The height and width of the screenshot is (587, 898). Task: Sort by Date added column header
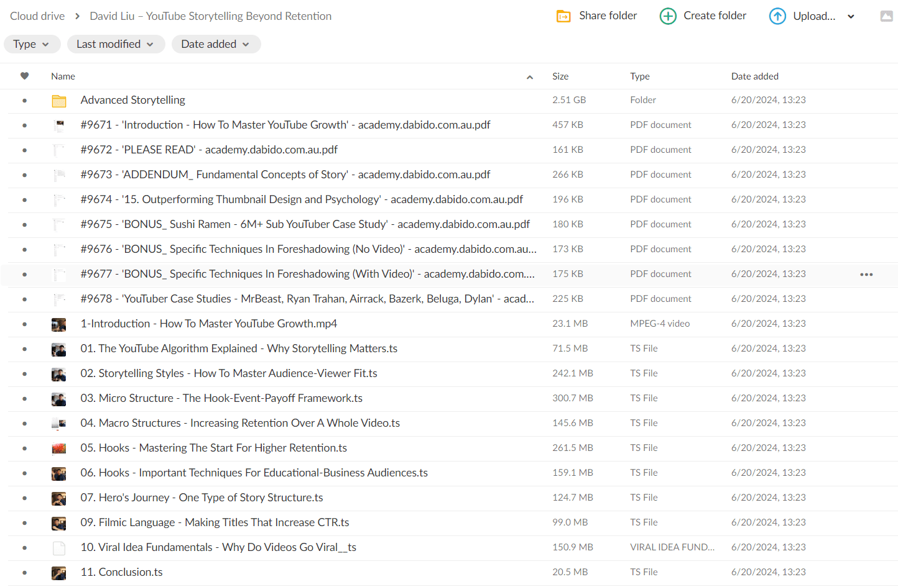(x=754, y=76)
